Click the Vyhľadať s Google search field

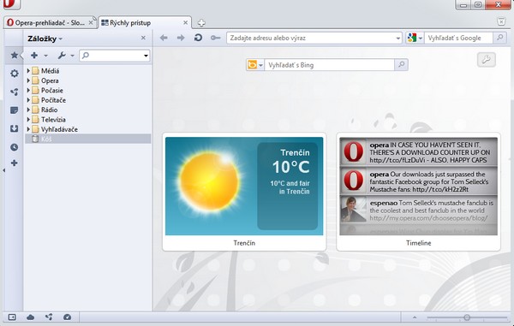click(458, 38)
